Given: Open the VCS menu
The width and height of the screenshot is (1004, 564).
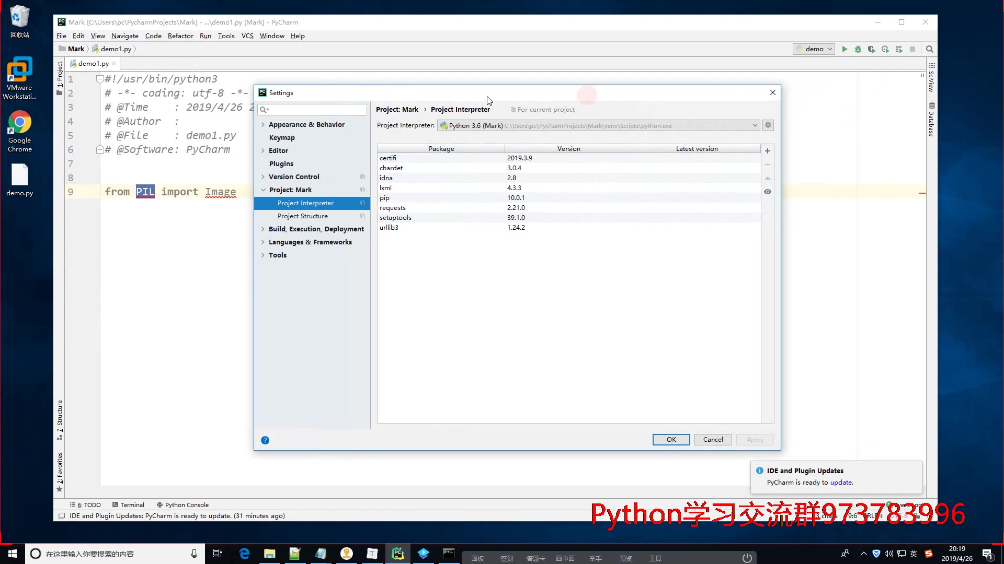Looking at the screenshot, I should click(247, 36).
